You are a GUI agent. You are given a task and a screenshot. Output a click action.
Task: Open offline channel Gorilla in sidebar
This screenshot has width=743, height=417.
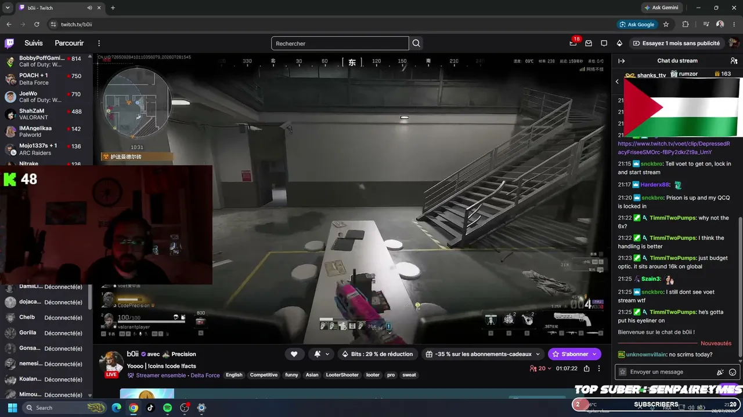(44, 333)
